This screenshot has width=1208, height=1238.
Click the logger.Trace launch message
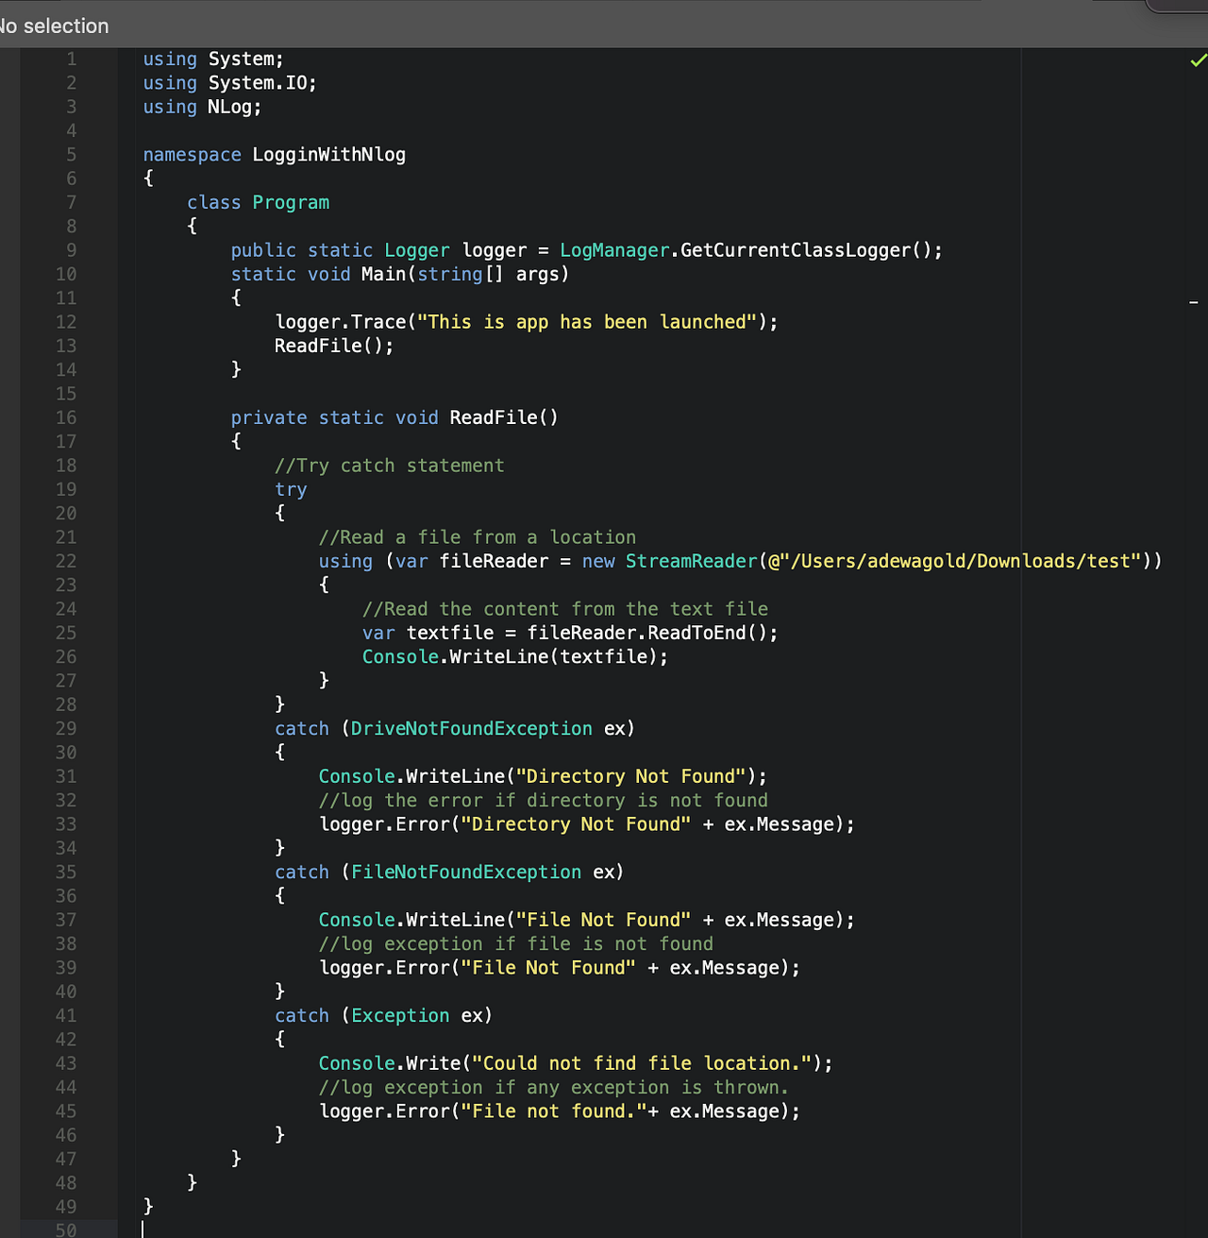tap(526, 321)
